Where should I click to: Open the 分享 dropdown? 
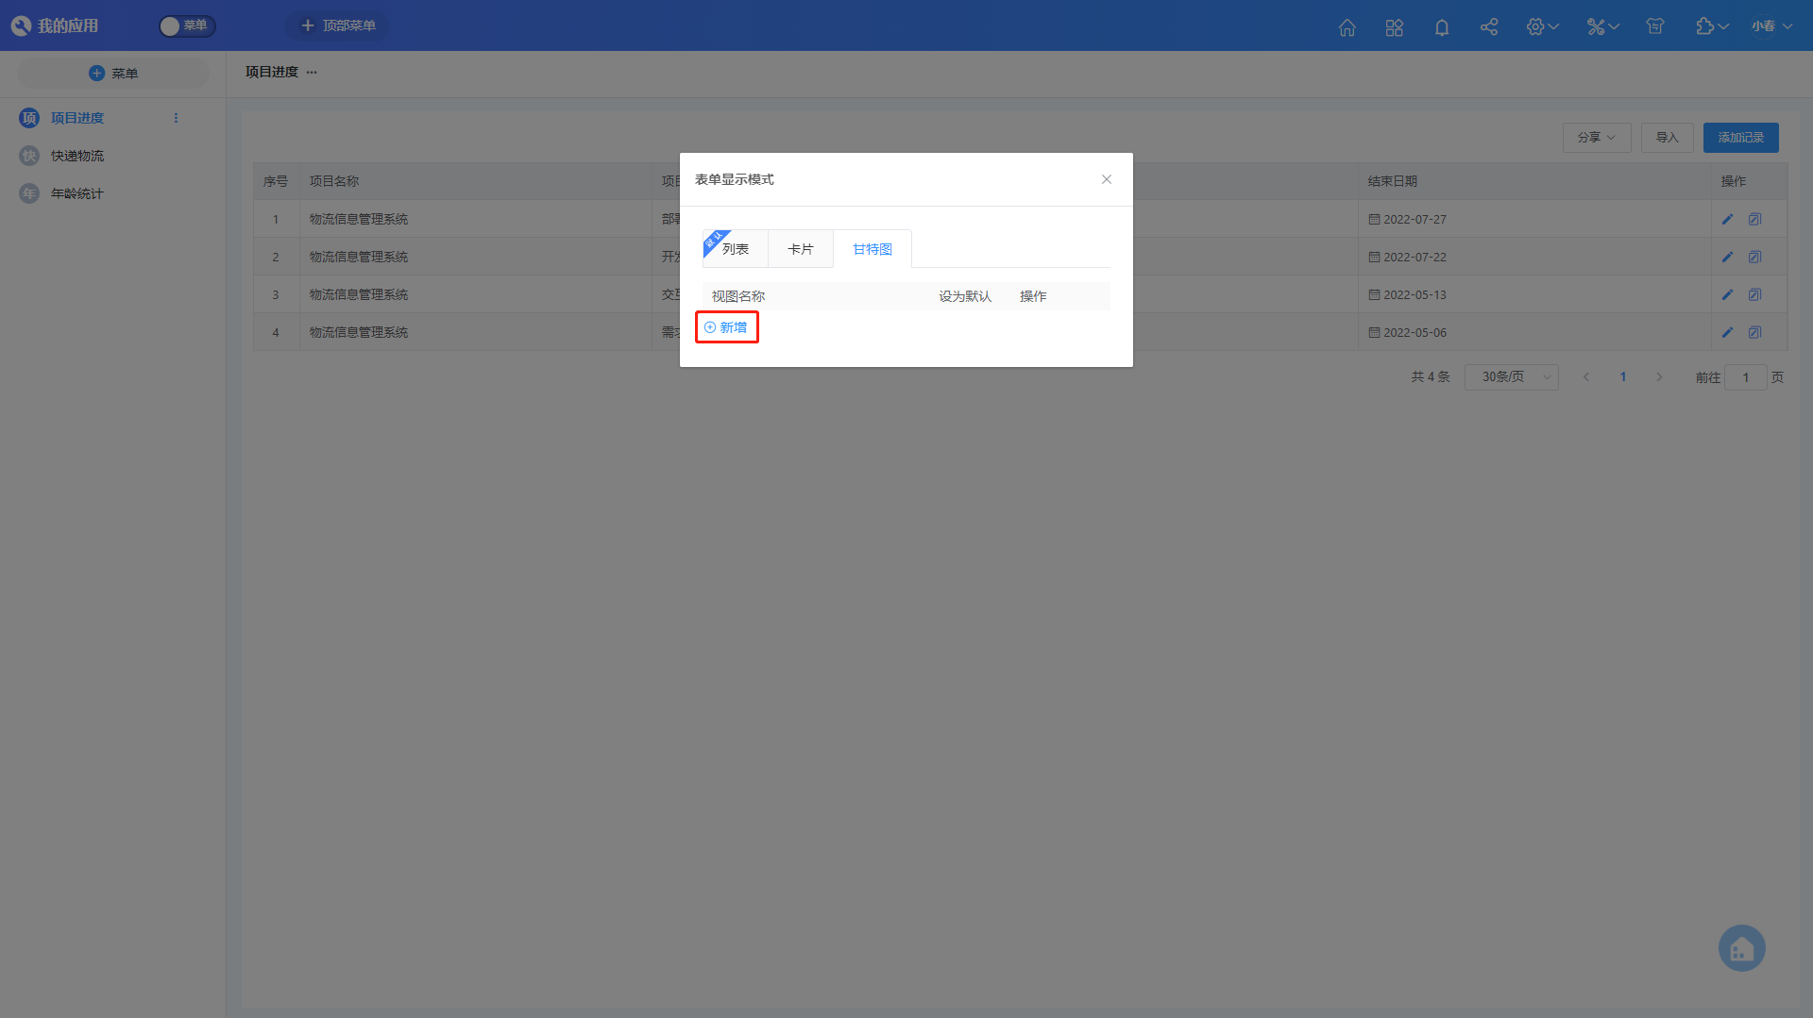pyautogui.click(x=1597, y=138)
